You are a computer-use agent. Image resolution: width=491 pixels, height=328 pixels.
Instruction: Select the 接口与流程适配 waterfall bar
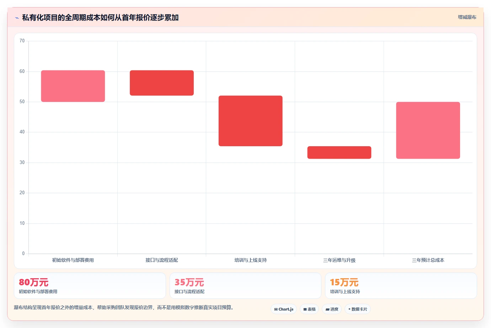pos(162,83)
